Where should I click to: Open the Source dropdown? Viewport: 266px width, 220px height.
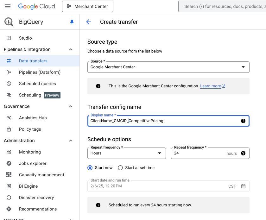tap(168, 67)
